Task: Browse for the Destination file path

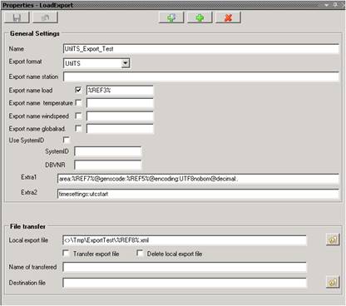Action: tap(333, 283)
